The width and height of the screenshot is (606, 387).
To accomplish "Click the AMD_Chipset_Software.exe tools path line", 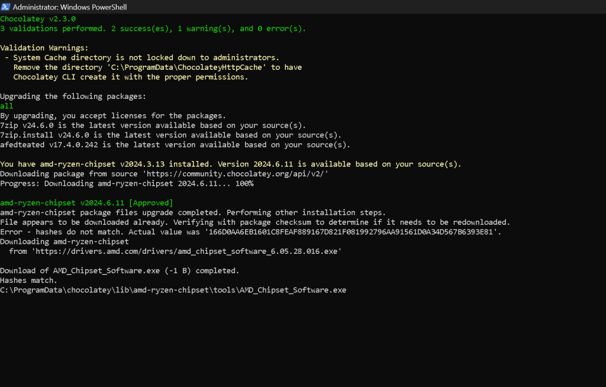I will point(173,289).
